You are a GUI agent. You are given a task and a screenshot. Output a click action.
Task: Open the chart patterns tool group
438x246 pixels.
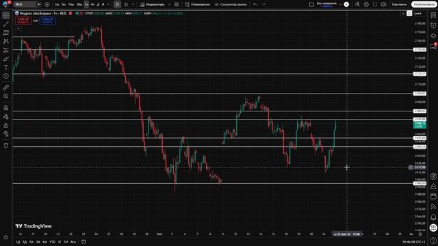click(6, 41)
